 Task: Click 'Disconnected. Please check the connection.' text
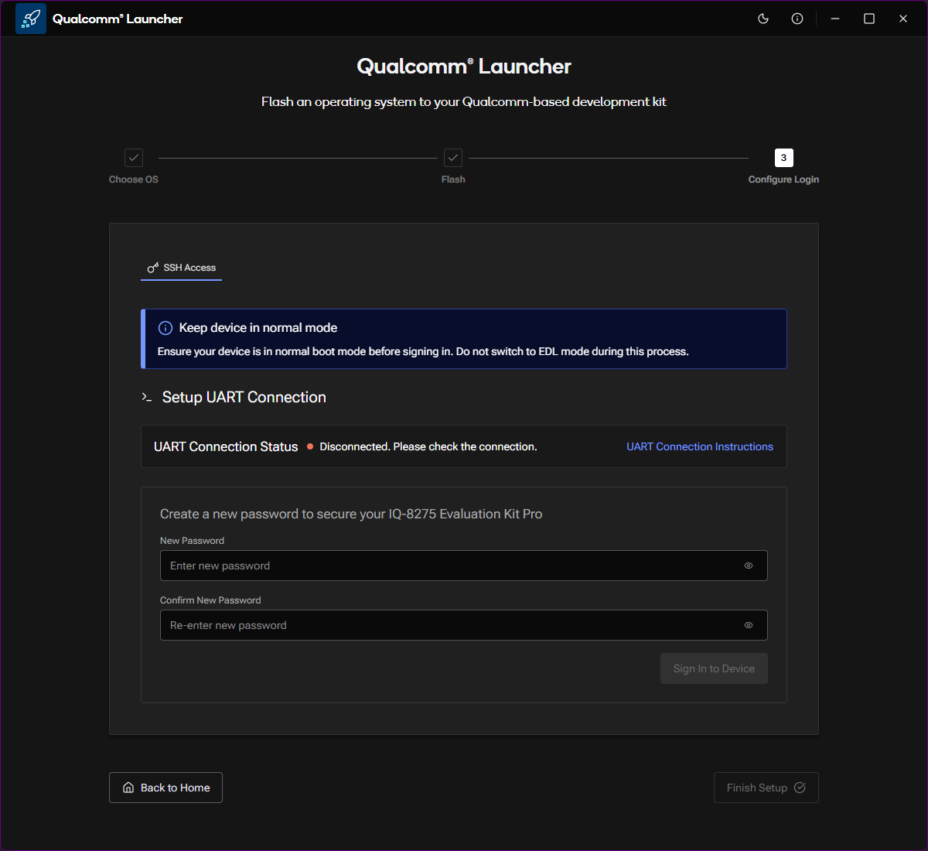(x=428, y=446)
